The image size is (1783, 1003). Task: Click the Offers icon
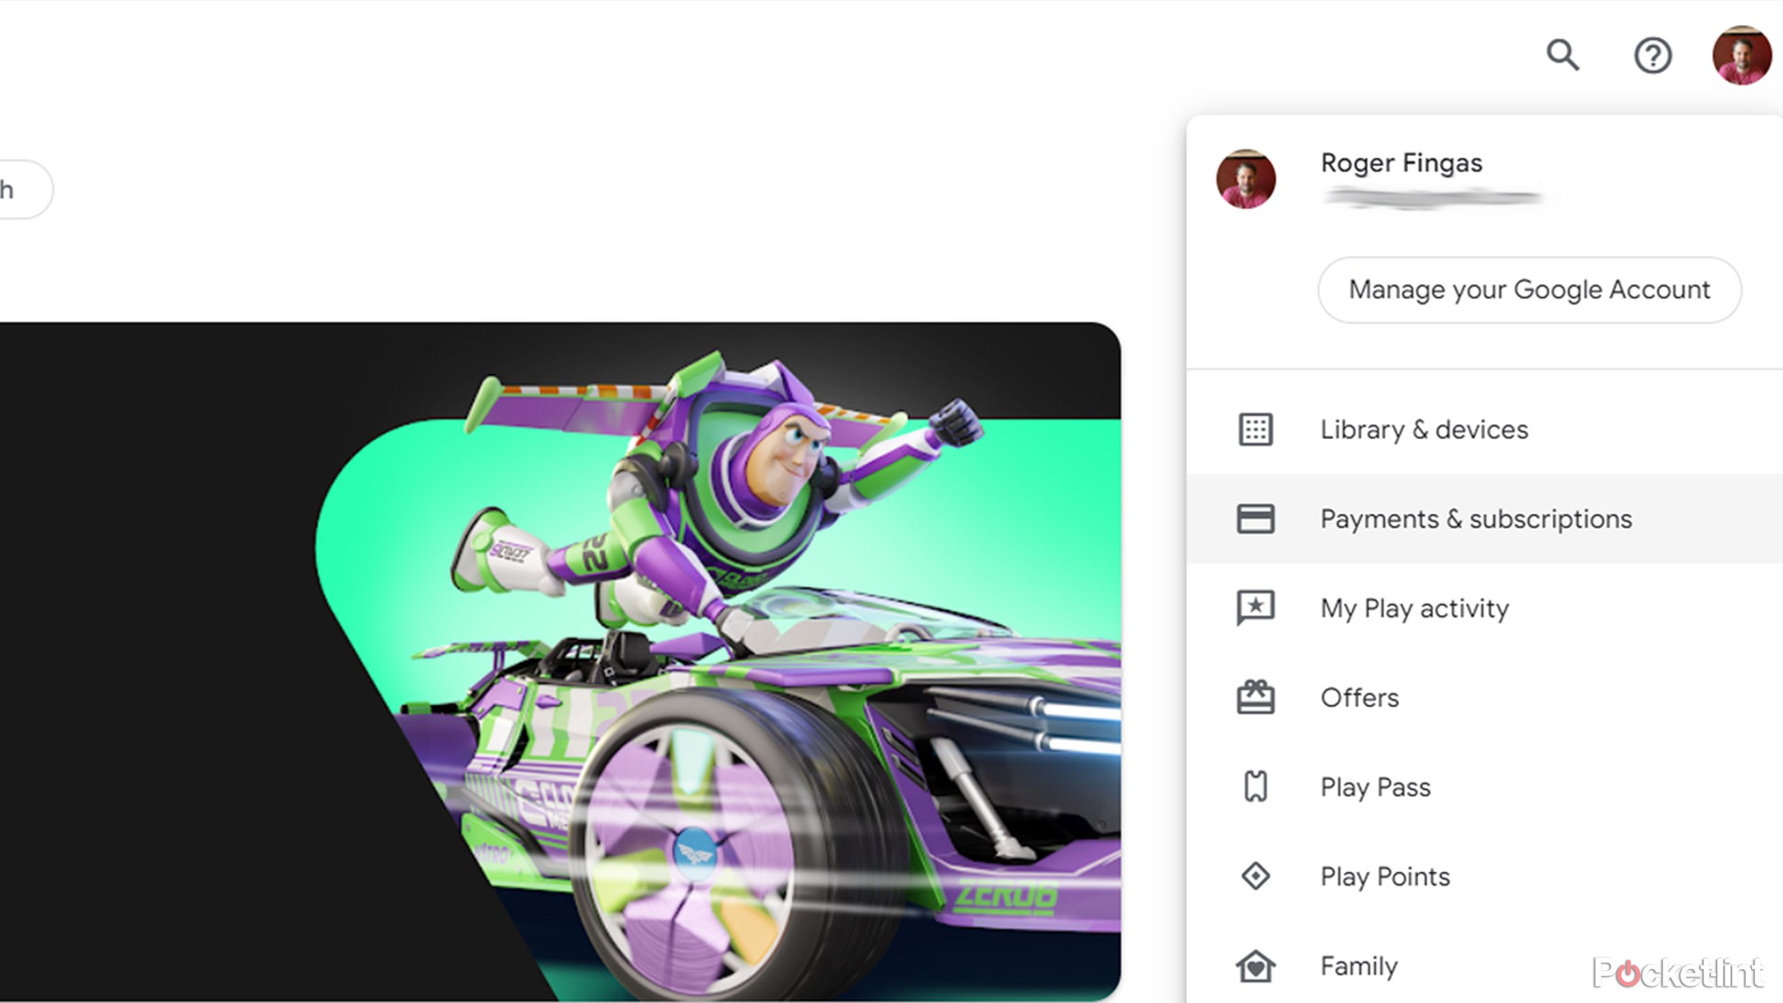1254,697
